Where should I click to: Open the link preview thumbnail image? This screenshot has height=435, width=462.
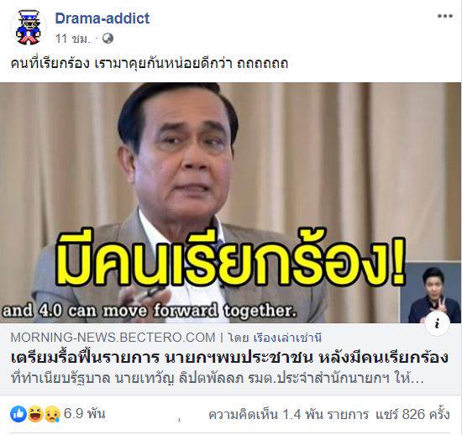(230, 202)
